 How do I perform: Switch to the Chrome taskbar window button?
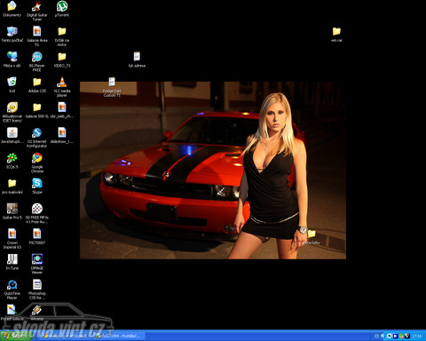coord(65,336)
